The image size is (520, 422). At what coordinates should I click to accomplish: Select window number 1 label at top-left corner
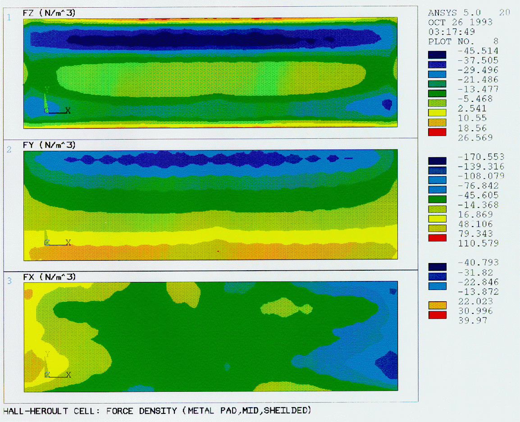(x=9, y=18)
